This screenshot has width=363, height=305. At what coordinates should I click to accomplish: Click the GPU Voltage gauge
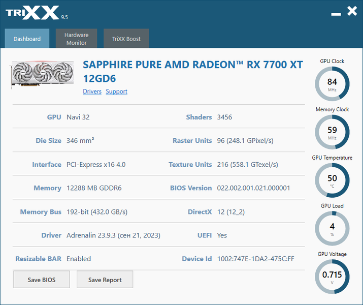(x=332, y=277)
